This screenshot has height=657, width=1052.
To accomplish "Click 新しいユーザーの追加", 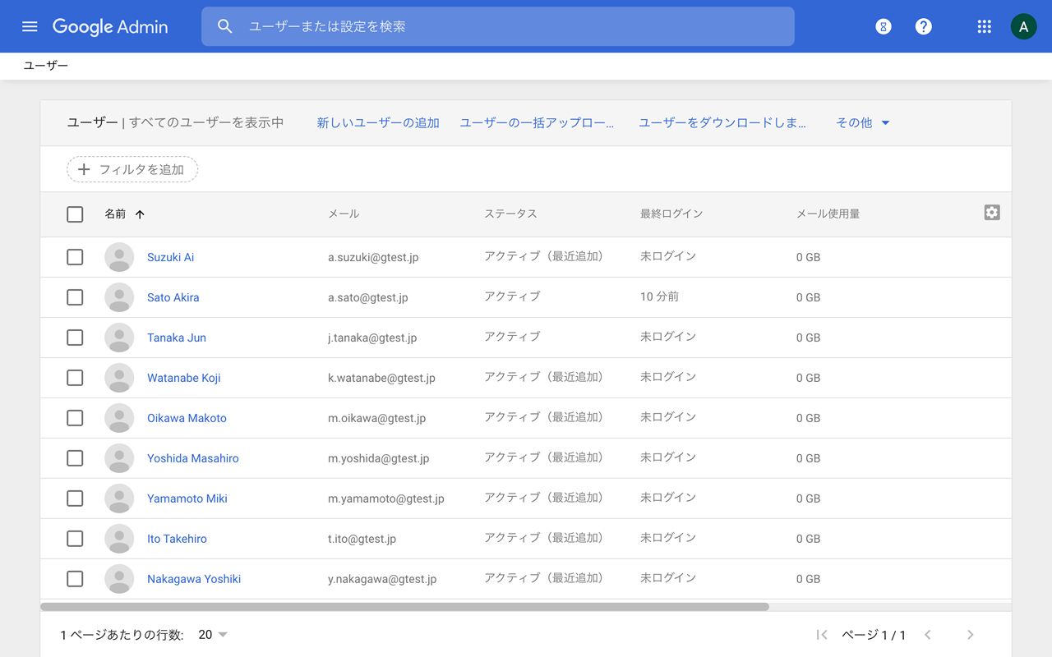I will [x=378, y=123].
